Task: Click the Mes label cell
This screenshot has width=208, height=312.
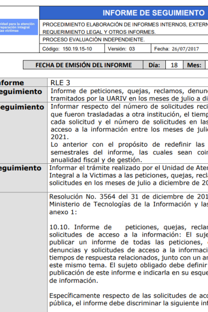Action: coord(194,65)
